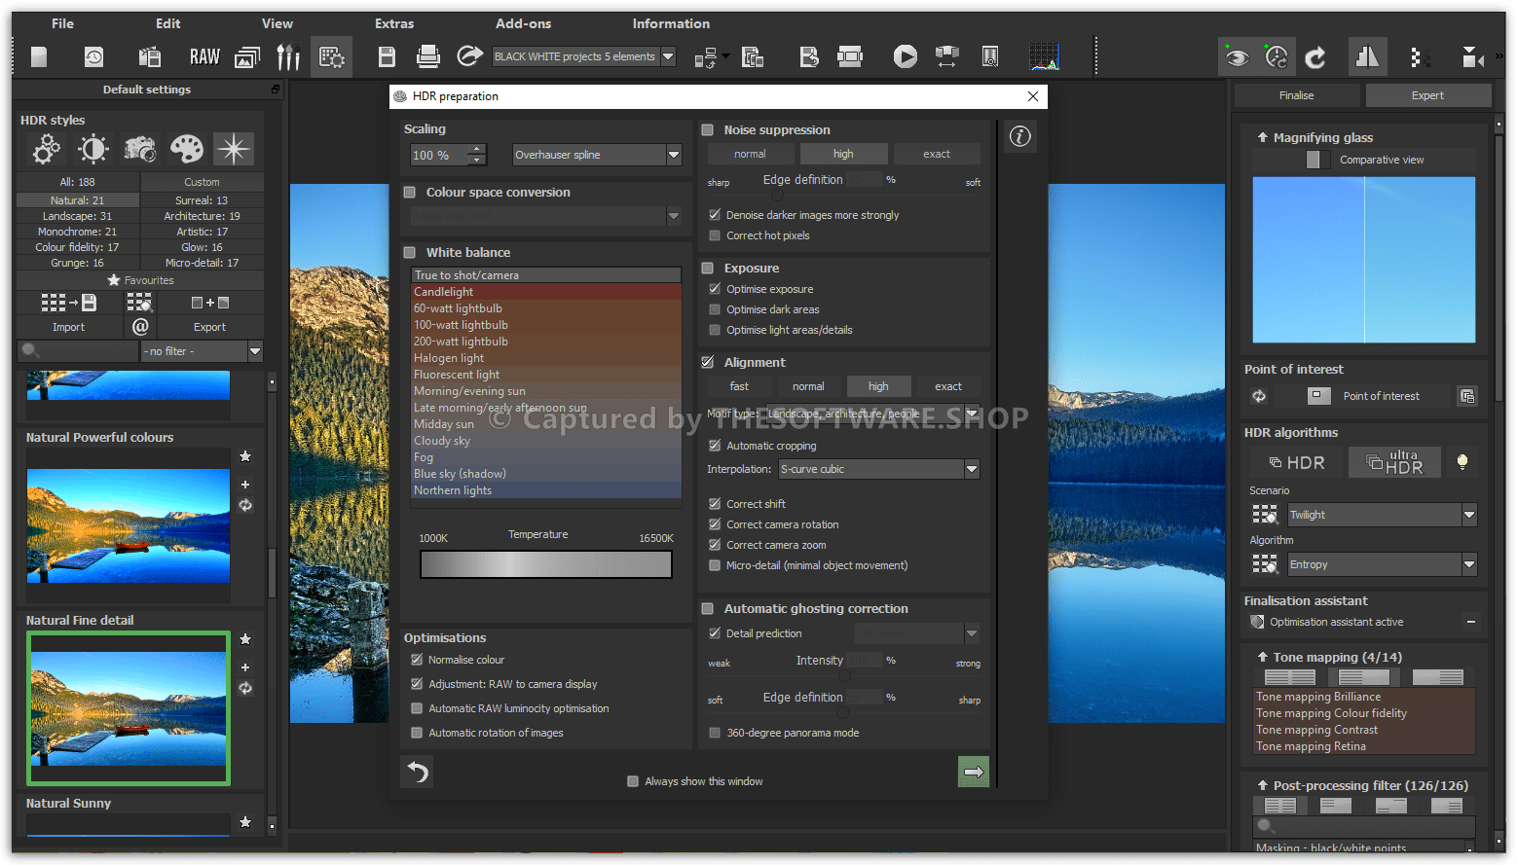Open the info icon in HDR preparation

(x=1019, y=136)
